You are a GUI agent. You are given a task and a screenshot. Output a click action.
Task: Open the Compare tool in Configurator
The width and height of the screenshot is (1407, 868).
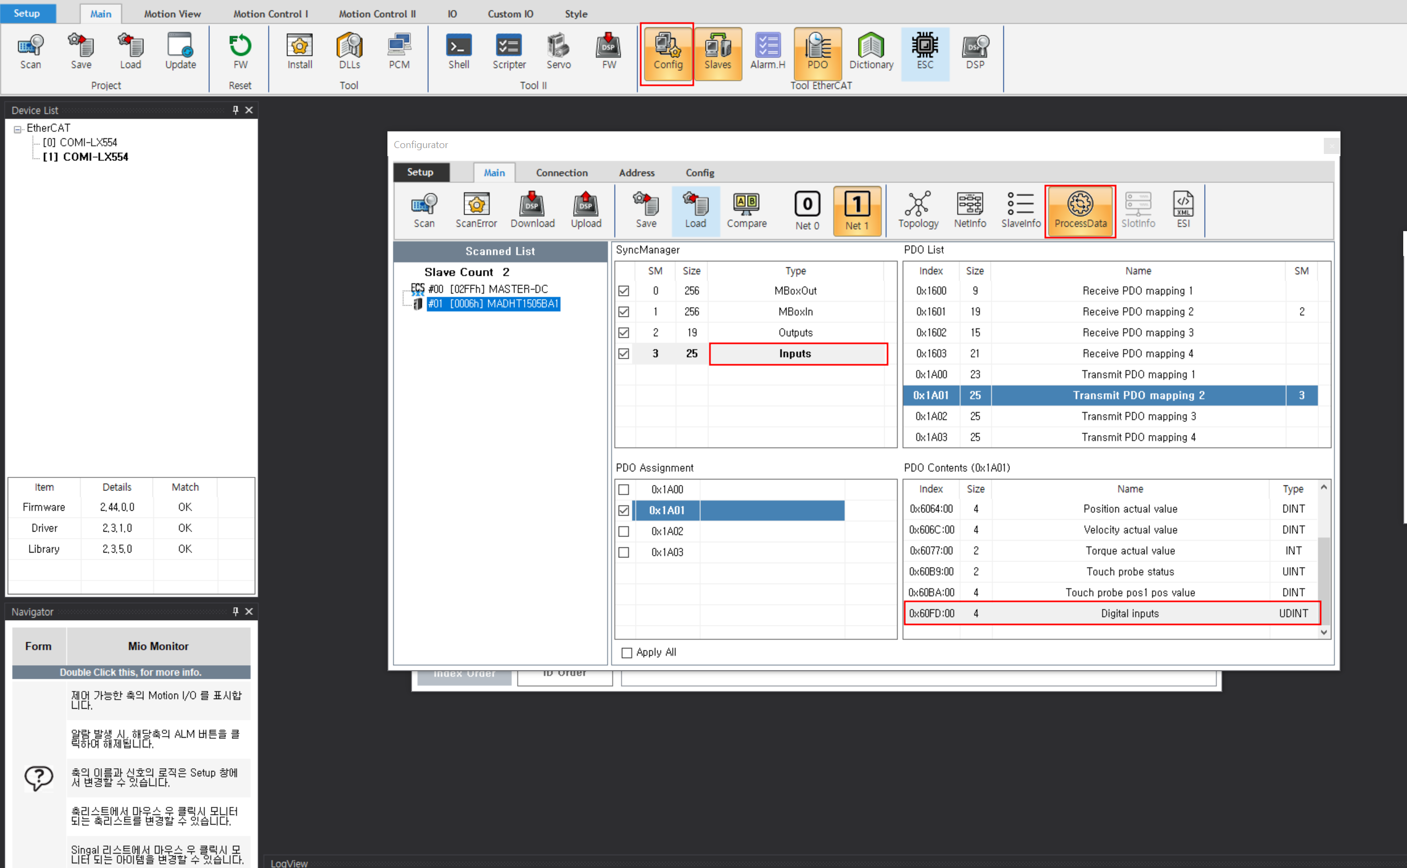click(746, 210)
